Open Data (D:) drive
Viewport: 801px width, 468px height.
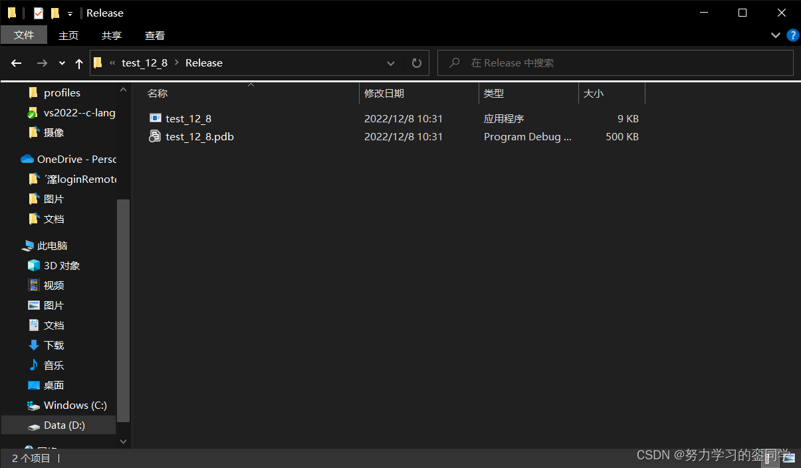(x=64, y=425)
